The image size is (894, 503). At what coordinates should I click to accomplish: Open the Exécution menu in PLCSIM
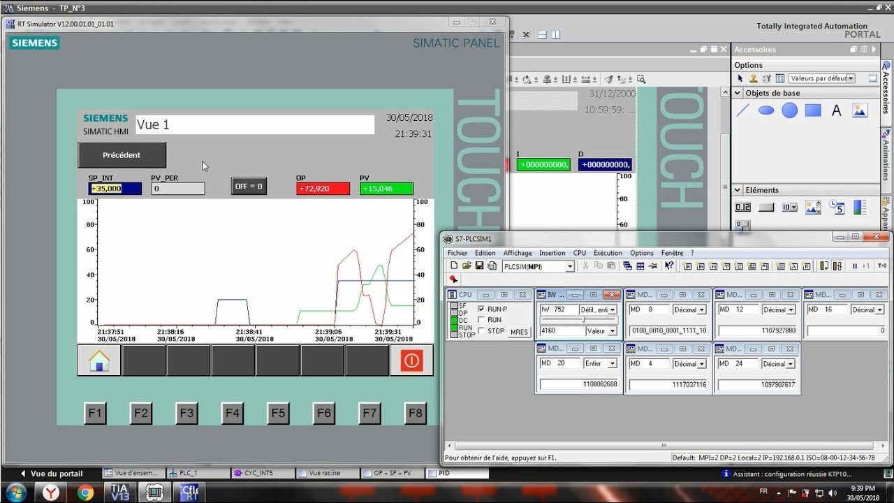pos(608,253)
